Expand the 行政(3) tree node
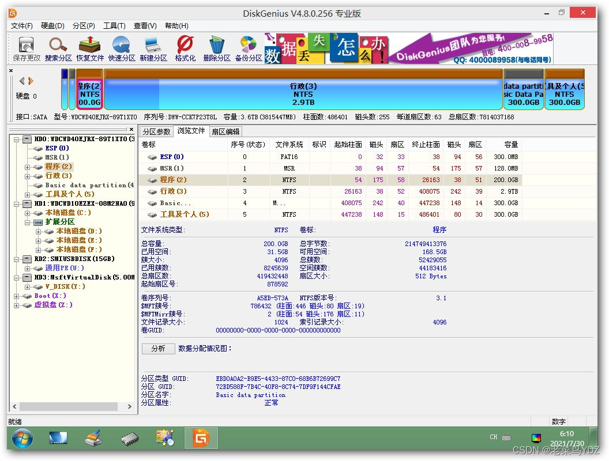Viewport: 609px width, 461px height. click(x=27, y=176)
